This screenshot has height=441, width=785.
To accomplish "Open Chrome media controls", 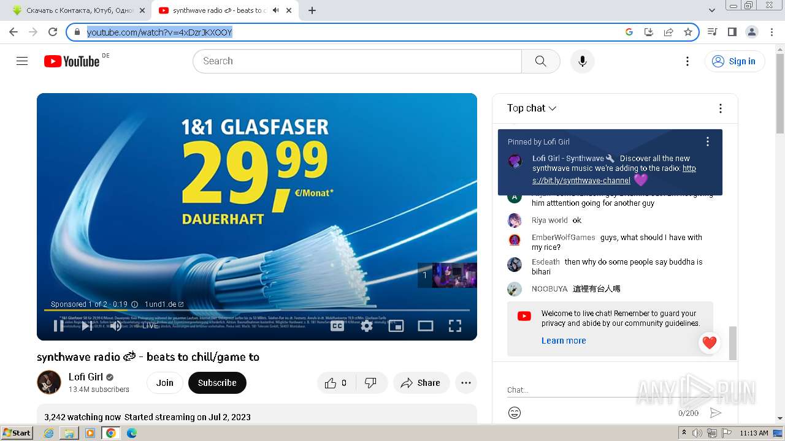I will [712, 32].
